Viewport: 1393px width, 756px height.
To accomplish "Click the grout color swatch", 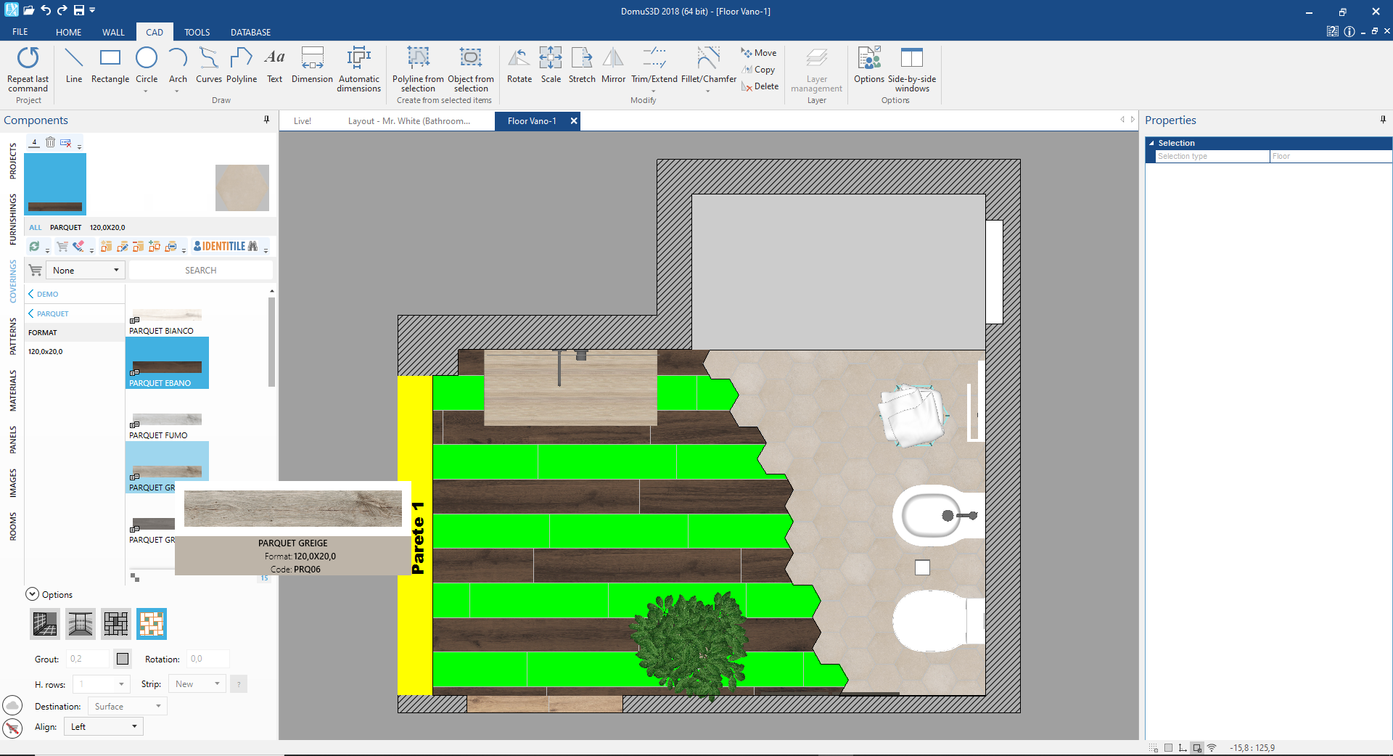I will click(123, 659).
